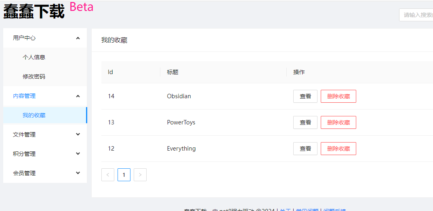
Task: Remove PowerToys with 删除收藏
Action: tap(338, 122)
